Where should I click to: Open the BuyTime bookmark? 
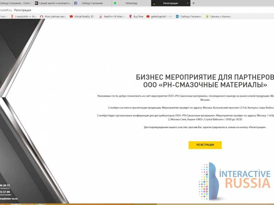[x=136, y=16]
